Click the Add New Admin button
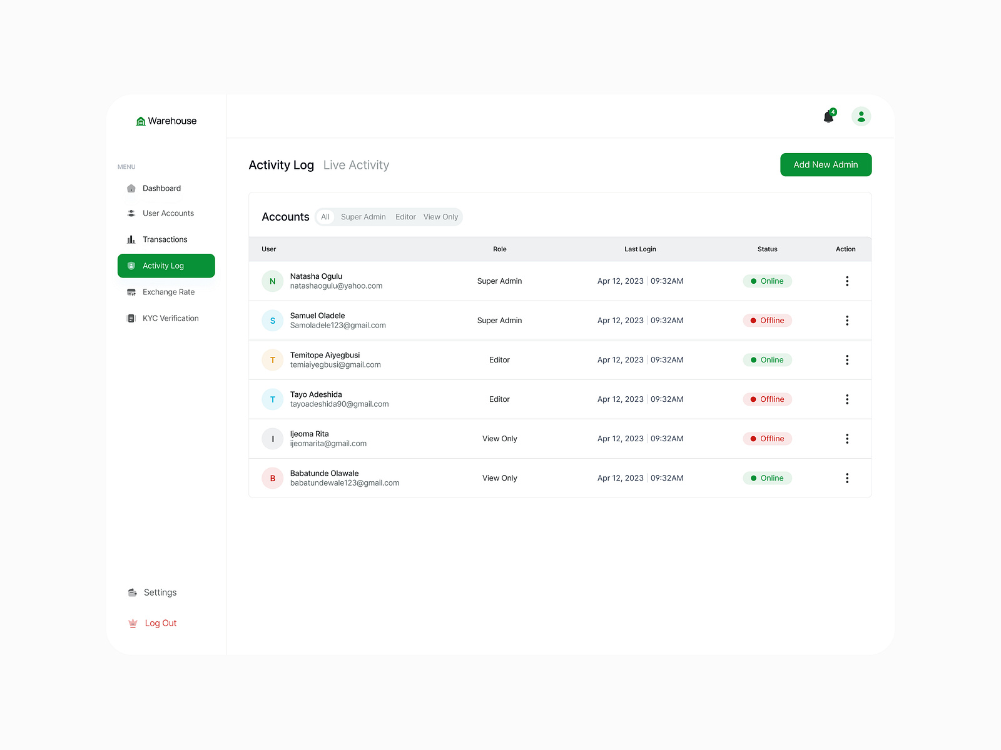 (826, 165)
